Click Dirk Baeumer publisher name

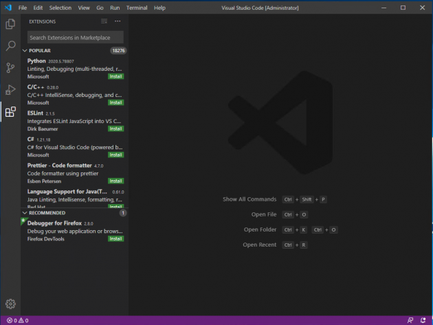(x=43, y=129)
